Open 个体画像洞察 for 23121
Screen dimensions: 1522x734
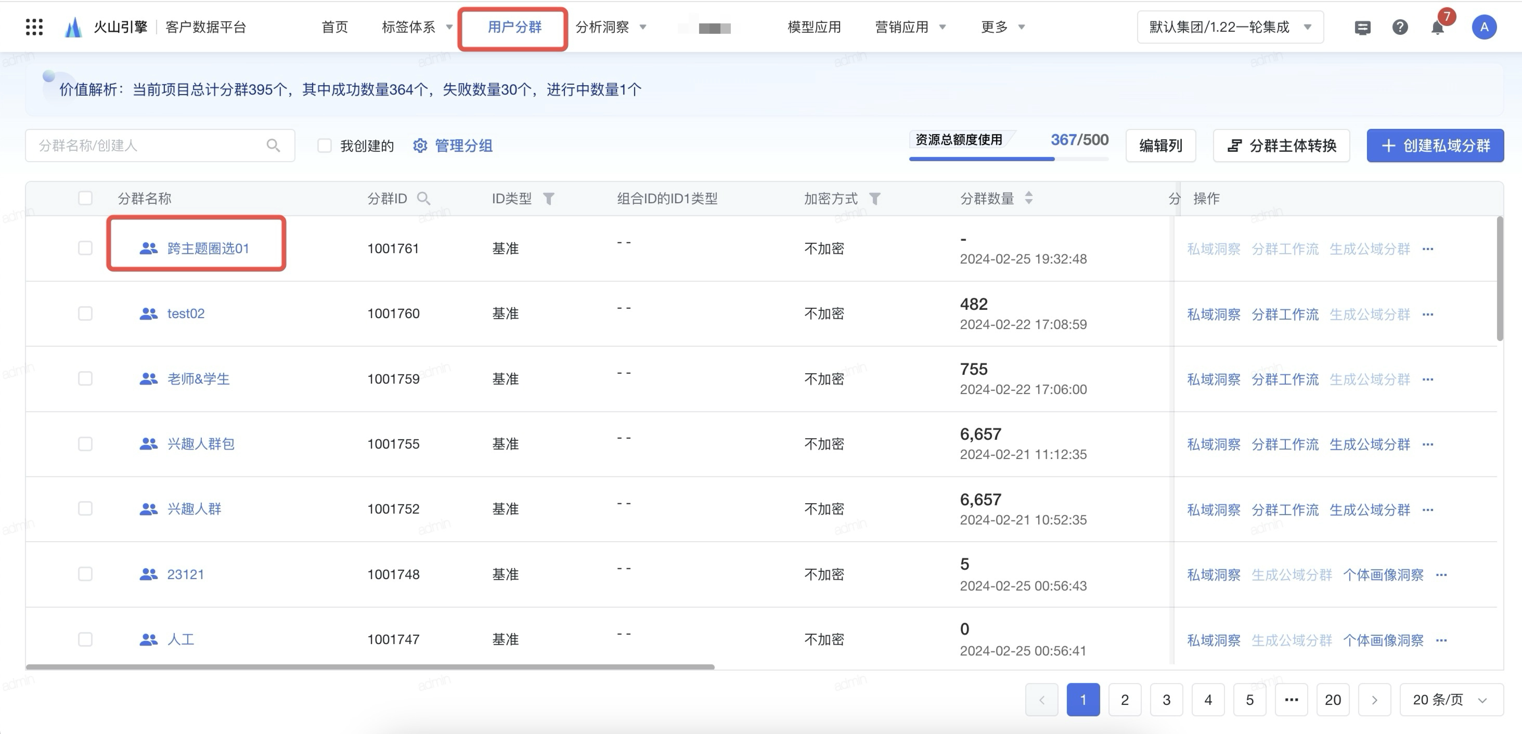[1383, 574]
